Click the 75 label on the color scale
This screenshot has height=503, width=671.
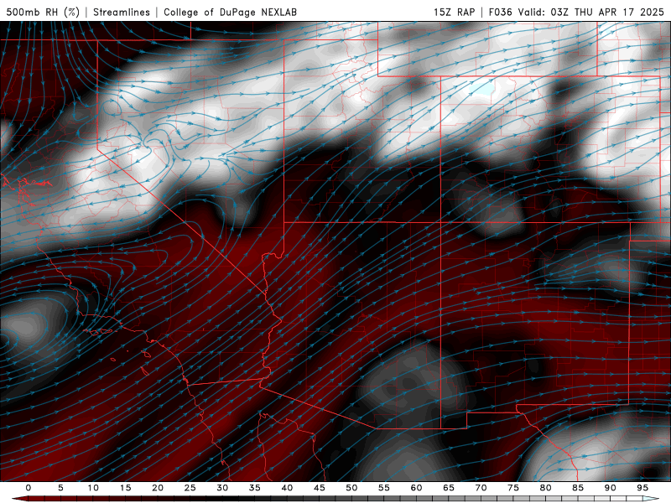point(512,488)
